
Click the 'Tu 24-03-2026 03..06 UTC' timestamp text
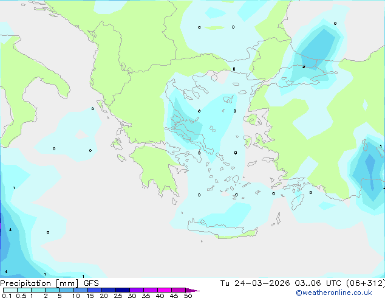tap(281, 283)
